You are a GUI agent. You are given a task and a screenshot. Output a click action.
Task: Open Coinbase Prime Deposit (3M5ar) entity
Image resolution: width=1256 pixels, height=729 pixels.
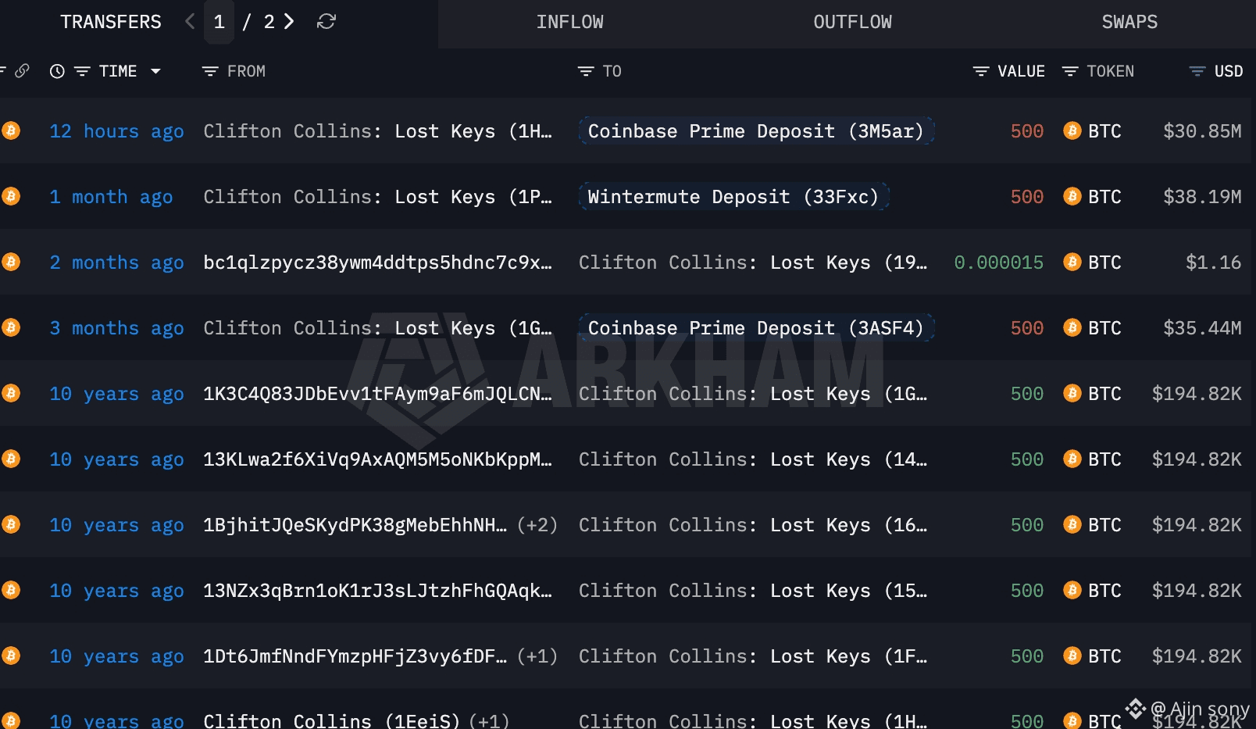click(x=756, y=130)
